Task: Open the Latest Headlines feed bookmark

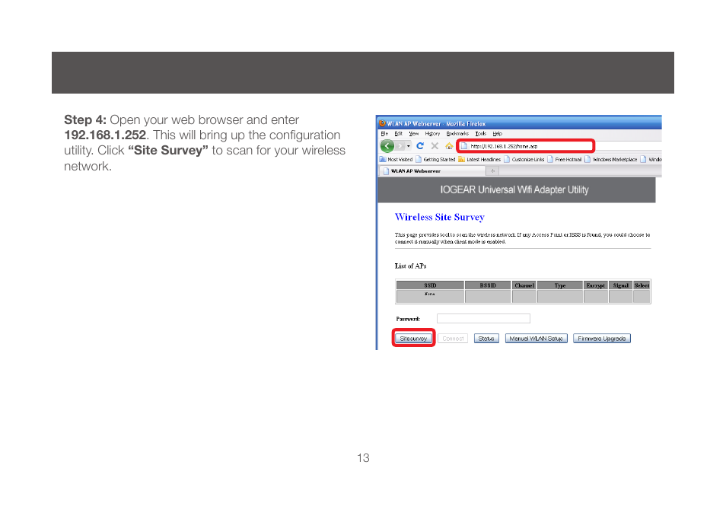Action: click(x=479, y=159)
